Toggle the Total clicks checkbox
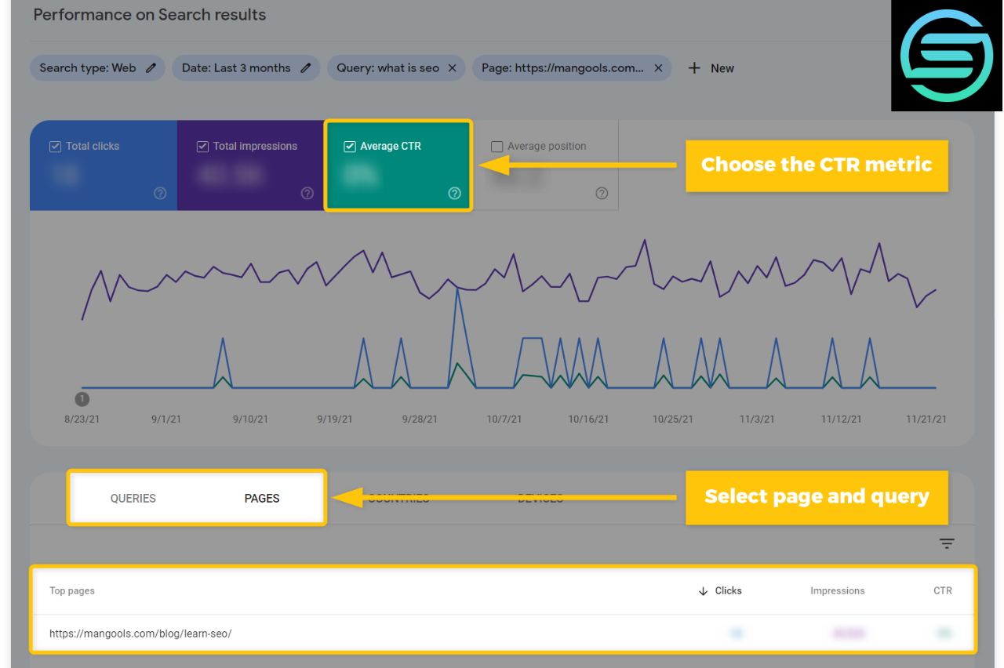 55,146
